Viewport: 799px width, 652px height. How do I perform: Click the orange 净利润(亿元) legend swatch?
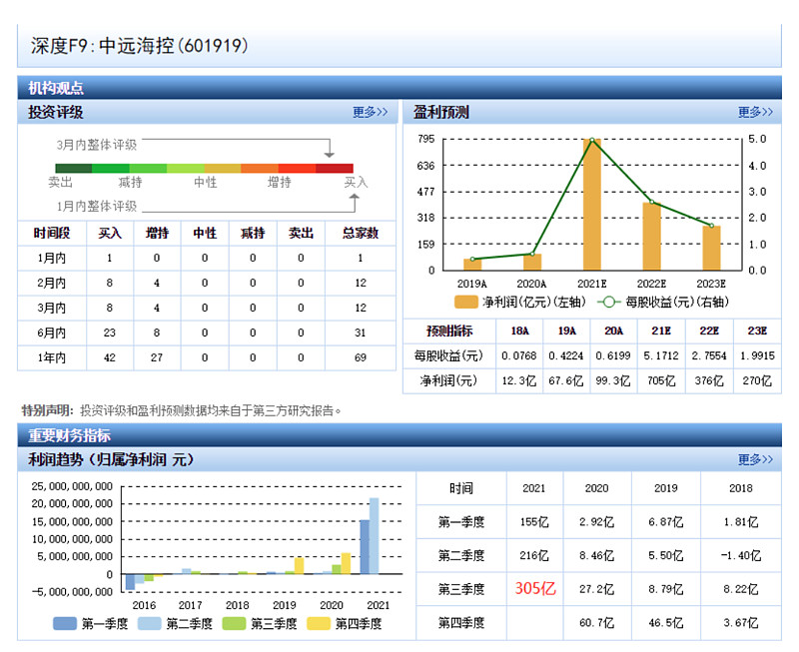(x=466, y=302)
